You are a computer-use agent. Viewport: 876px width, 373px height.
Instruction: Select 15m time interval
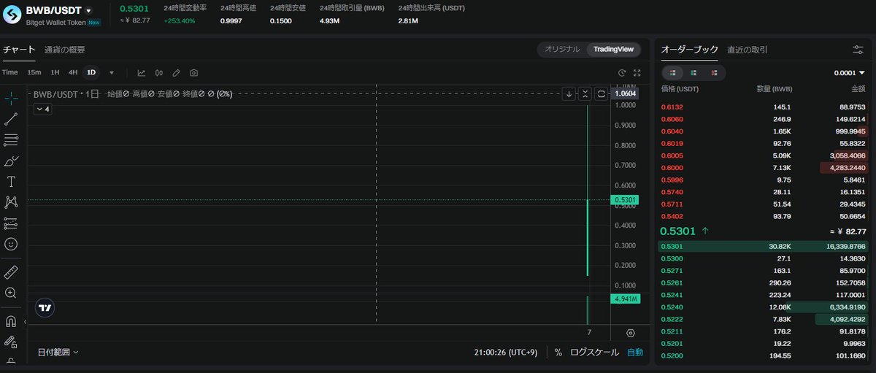[34, 72]
